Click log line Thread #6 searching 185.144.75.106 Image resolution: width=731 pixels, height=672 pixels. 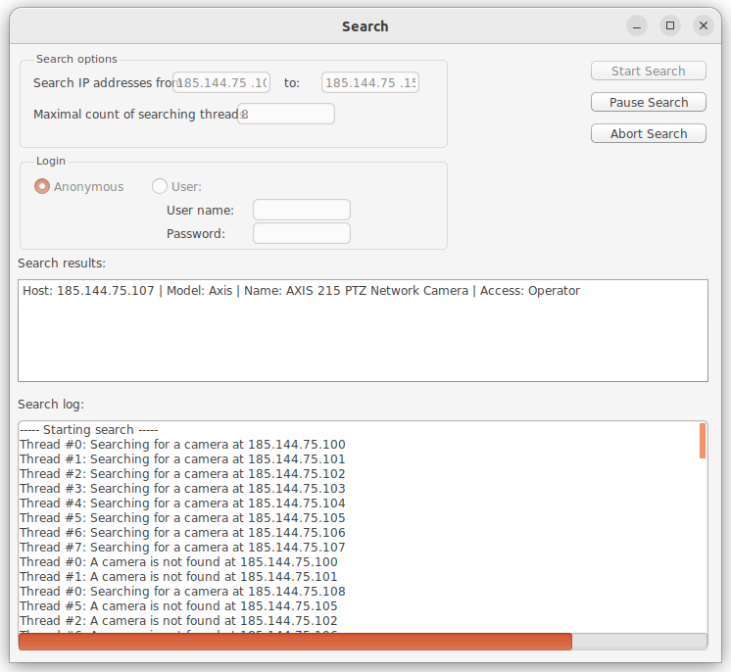click(182, 532)
